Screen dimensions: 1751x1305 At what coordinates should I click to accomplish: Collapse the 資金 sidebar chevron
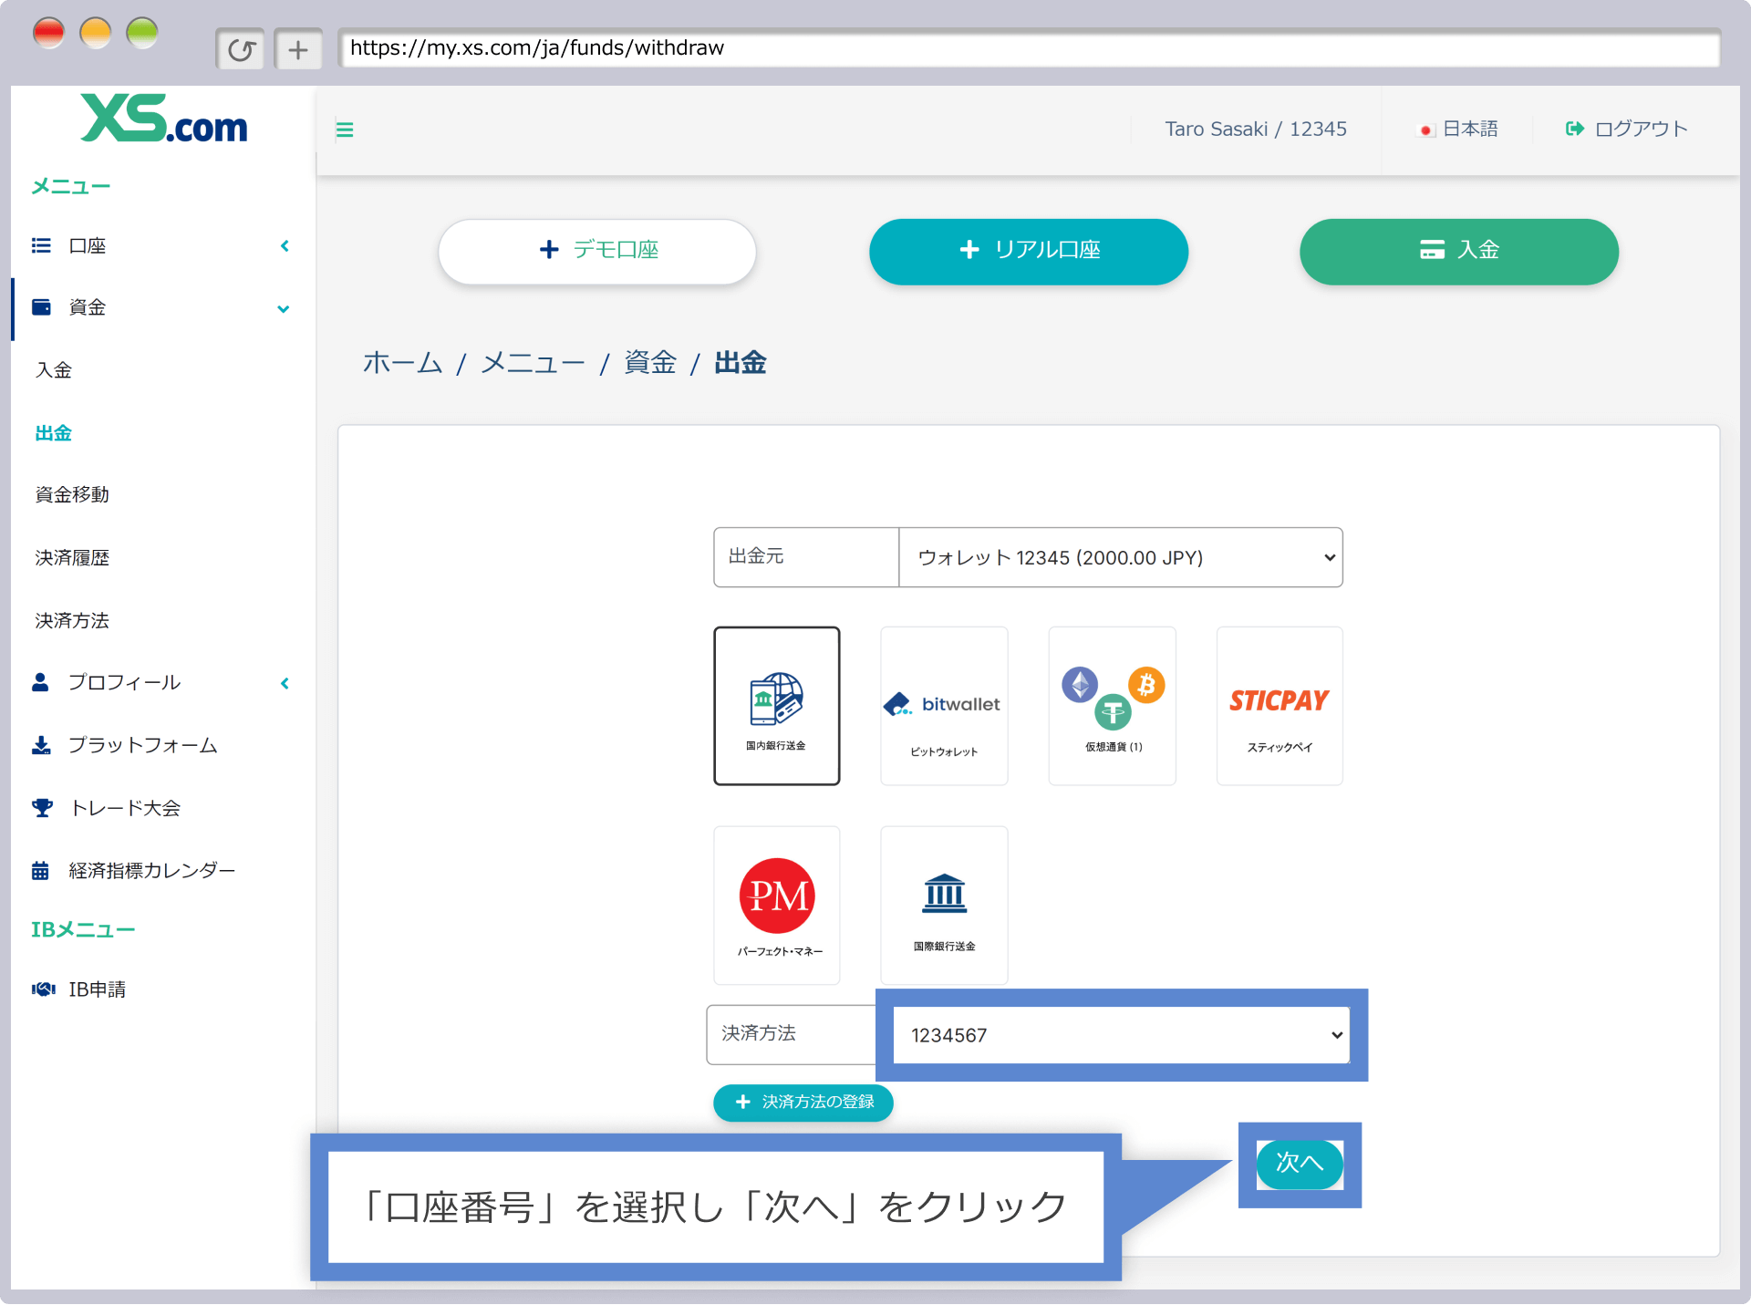point(284,309)
